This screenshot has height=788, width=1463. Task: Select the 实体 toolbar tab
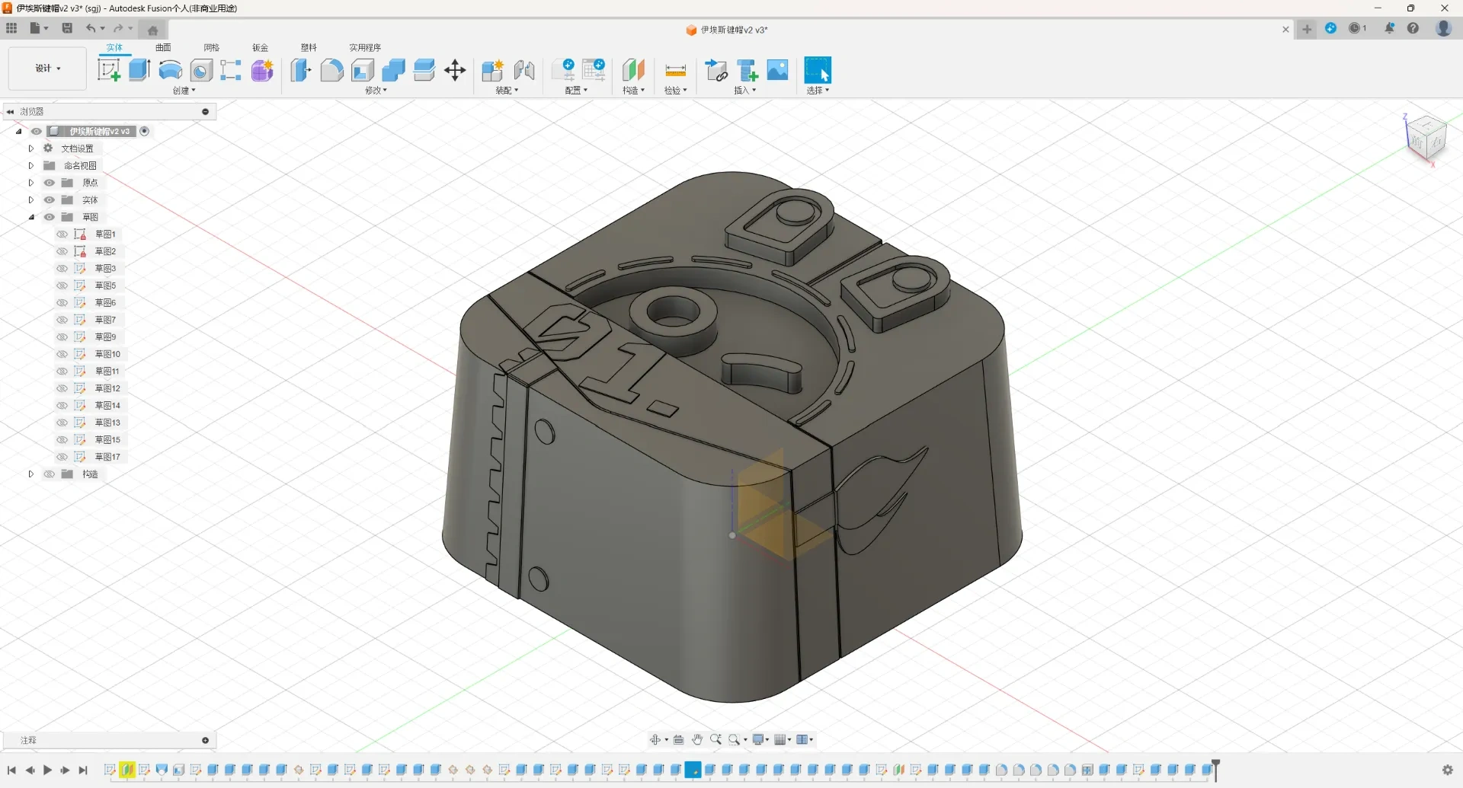114,47
